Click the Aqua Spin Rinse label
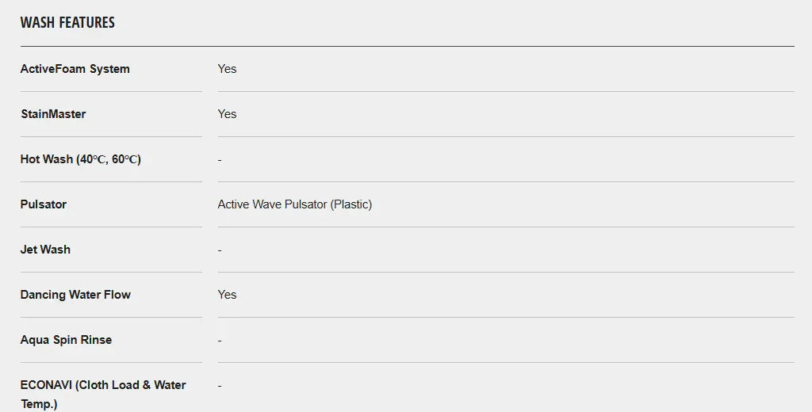The image size is (812, 412). click(66, 340)
